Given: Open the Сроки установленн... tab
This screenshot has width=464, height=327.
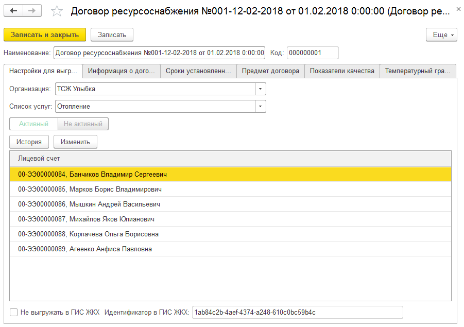Looking at the screenshot, I should coord(198,71).
